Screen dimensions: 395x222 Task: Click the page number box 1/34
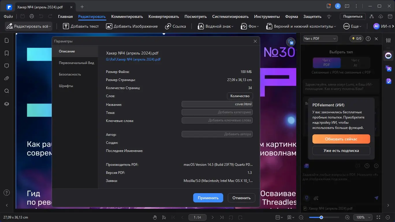pos(197,217)
